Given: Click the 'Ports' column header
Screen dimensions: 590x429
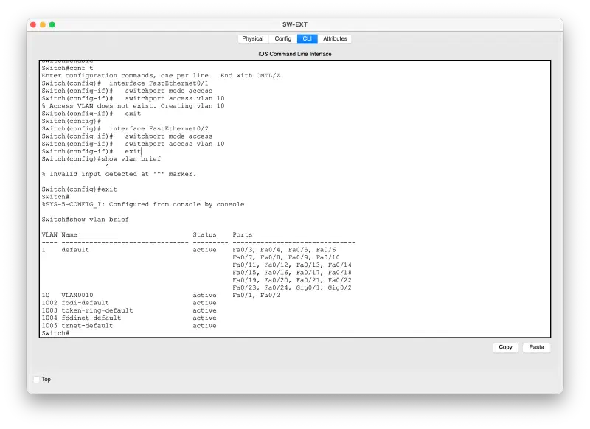Looking at the screenshot, I should click(x=243, y=234).
